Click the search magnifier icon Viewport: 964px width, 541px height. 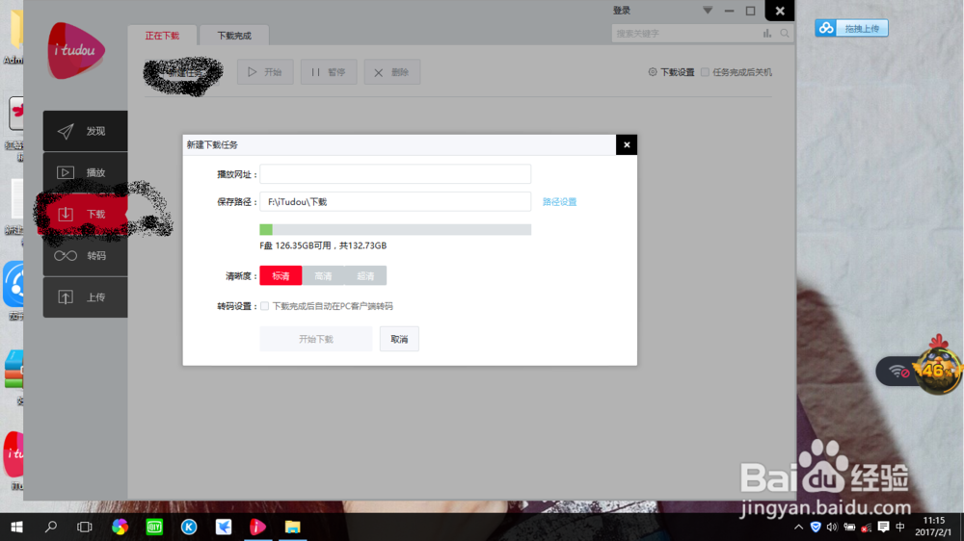tap(785, 34)
